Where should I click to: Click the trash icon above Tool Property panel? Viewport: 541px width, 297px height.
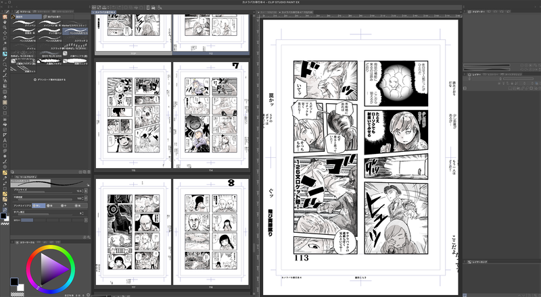pyautogui.click(x=89, y=172)
